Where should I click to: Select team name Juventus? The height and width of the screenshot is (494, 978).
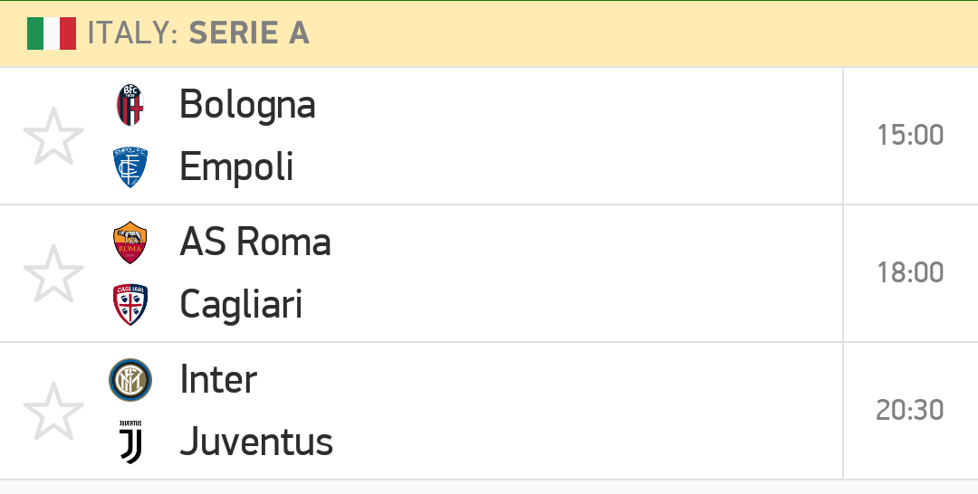[x=256, y=442]
